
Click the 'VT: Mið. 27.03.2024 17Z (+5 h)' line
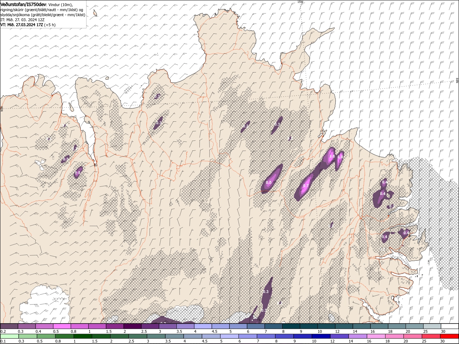pos(28,25)
